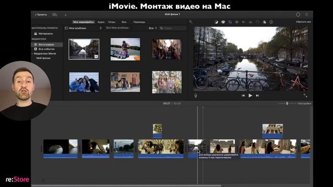The height and width of the screenshot is (187, 333).
Task: Select the wakeboarder photo thumbnail
Action: click(x=125, y=49)
